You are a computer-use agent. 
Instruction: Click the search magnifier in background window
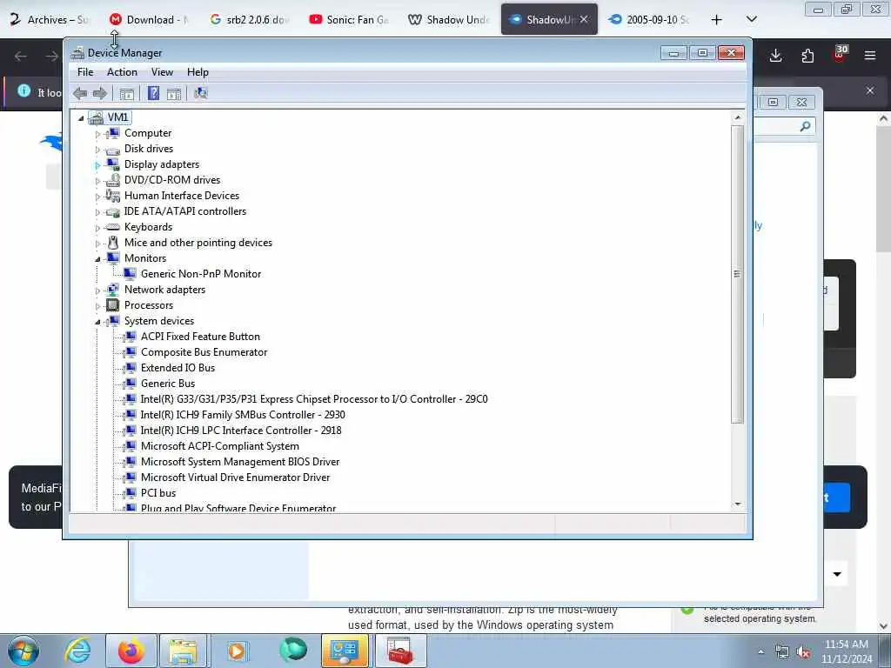click(x=805, y=126)
